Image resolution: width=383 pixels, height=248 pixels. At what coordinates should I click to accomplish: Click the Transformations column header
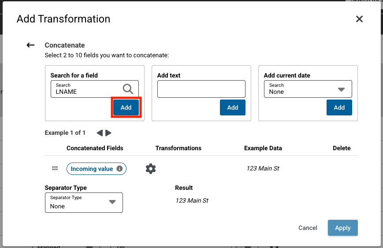tap(178, 148)
